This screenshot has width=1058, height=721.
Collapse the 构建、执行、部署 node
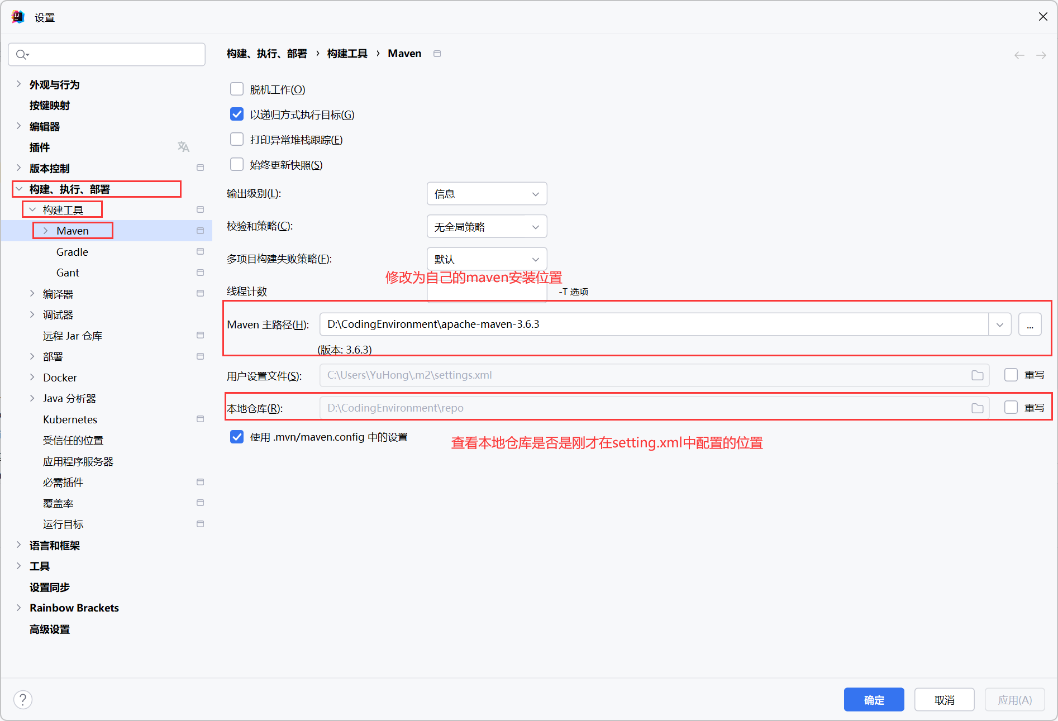[18, 189]
